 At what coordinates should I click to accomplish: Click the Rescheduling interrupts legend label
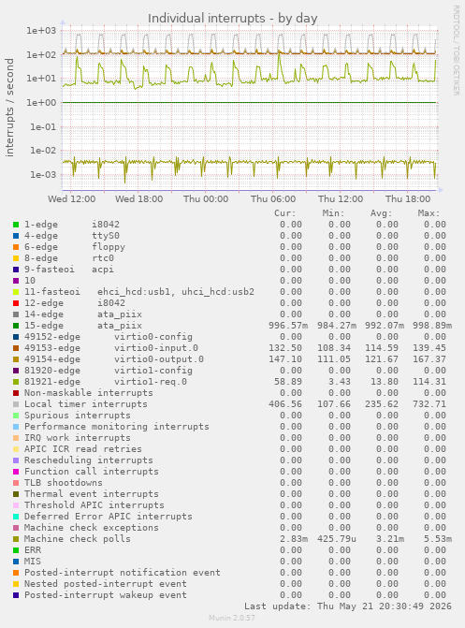point(89,460)
